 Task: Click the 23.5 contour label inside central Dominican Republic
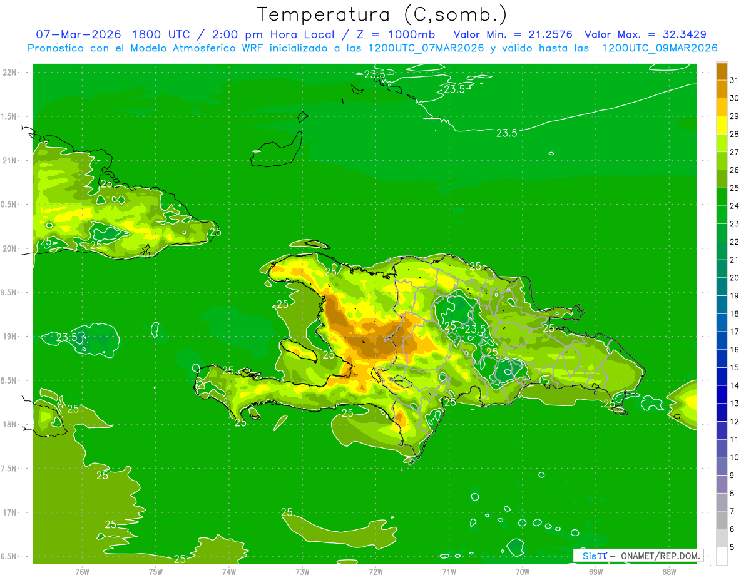click(x=475, y=329)
